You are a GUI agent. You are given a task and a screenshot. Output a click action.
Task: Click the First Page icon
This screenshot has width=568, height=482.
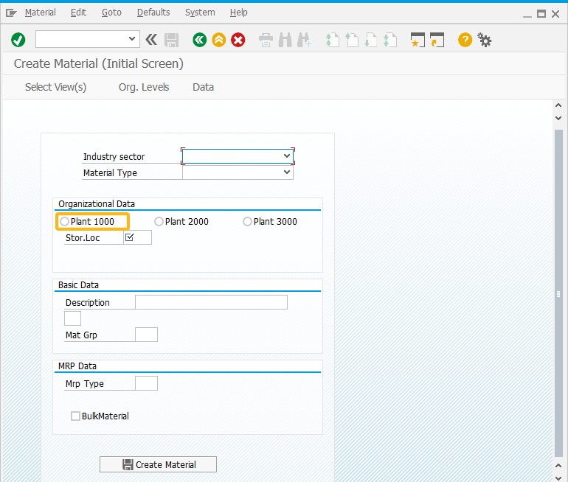point(332,40)
